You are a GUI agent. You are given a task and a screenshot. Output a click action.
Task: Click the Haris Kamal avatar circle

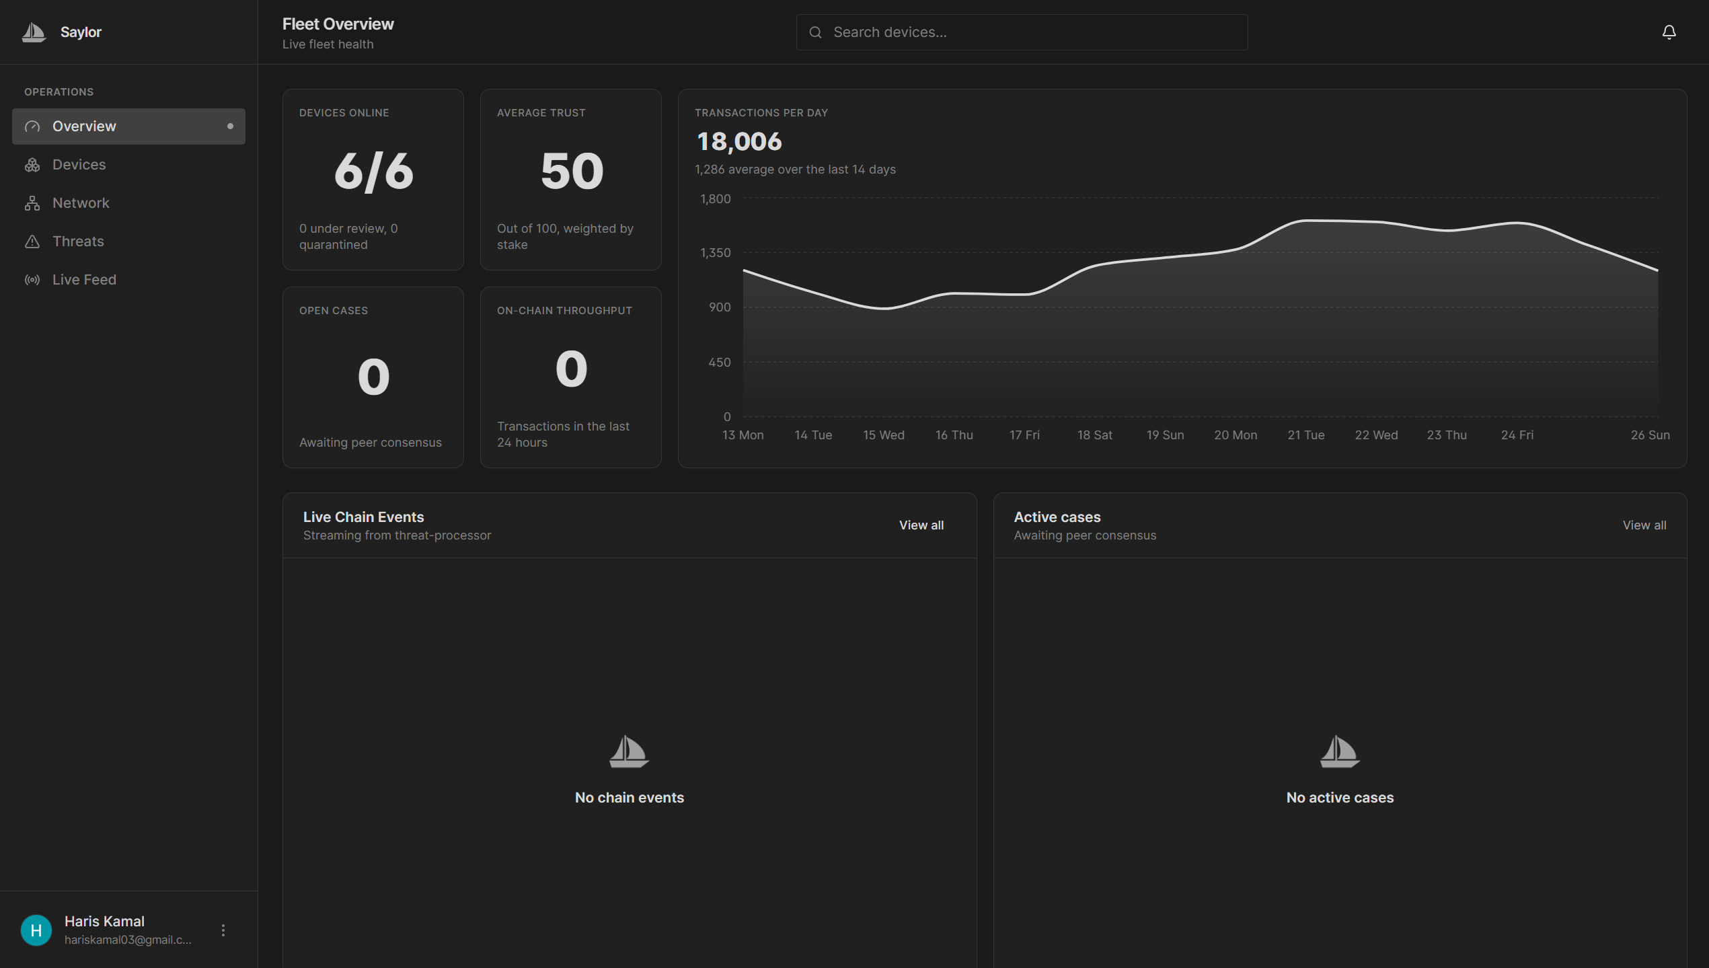36,930
